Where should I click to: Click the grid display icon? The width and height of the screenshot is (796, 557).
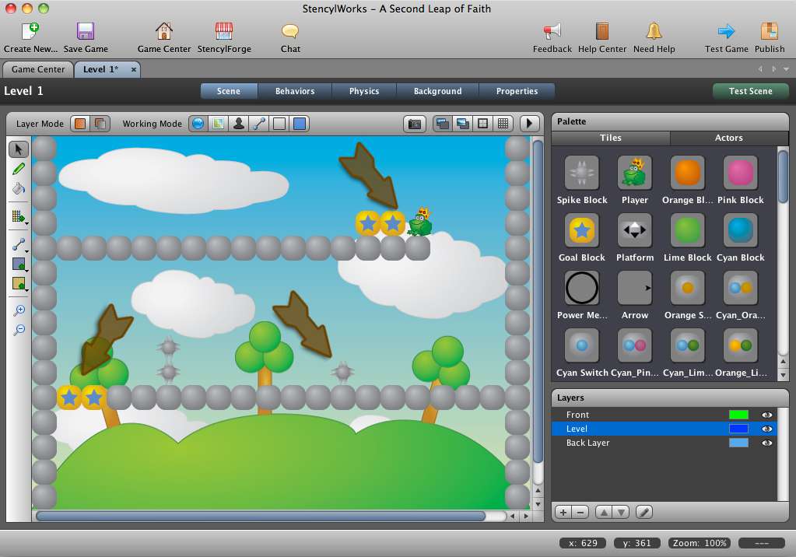click(x=503, y=124)
